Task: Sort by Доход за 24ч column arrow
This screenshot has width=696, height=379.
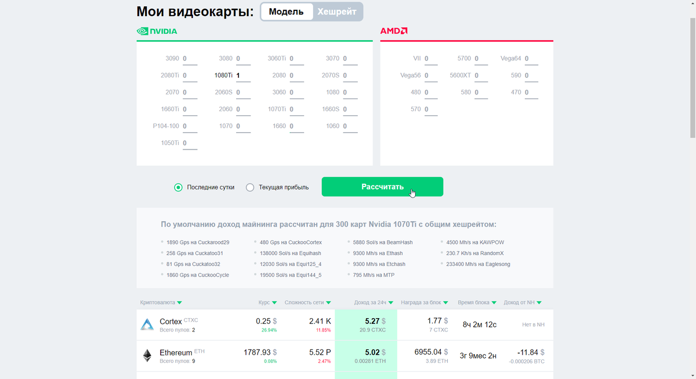Action: (x=390, y=303)
